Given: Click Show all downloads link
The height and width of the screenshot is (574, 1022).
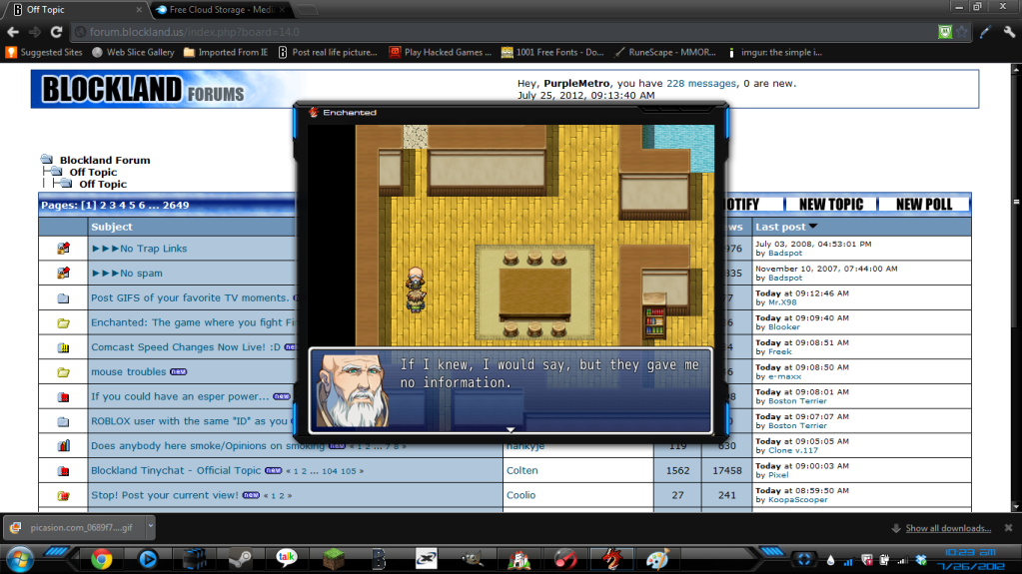Looking at the screenshot, I should click(947, 528).
